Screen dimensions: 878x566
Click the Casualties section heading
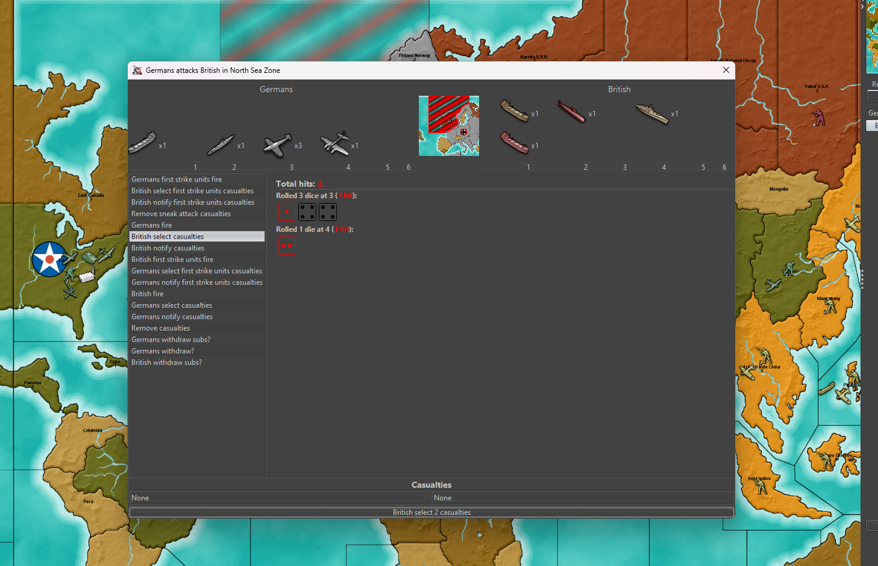point(431,485)
